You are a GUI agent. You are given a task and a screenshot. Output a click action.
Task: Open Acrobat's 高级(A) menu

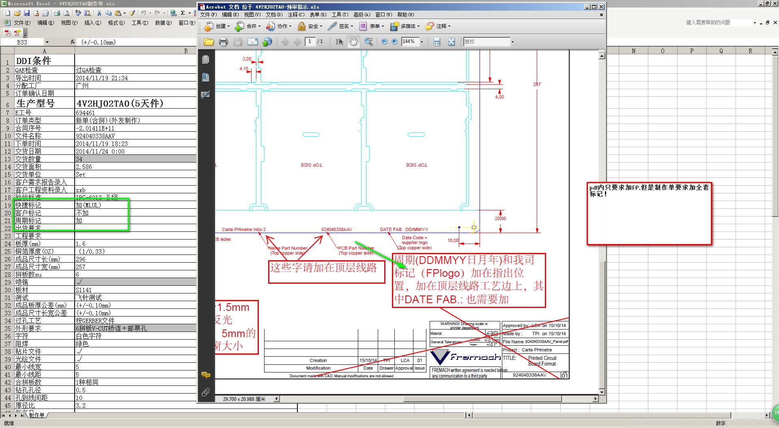click(362, 15)
